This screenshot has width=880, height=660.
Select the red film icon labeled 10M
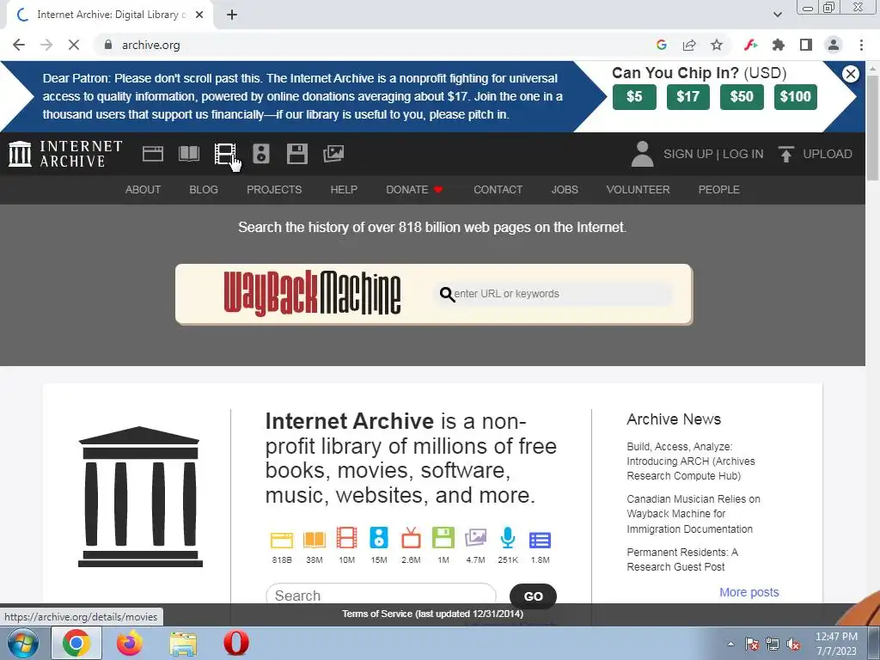[346, 538]
